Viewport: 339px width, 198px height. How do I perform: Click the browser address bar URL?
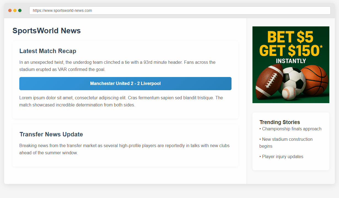coord(180,10)
